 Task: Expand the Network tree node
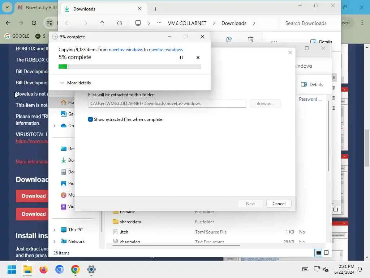55,241
